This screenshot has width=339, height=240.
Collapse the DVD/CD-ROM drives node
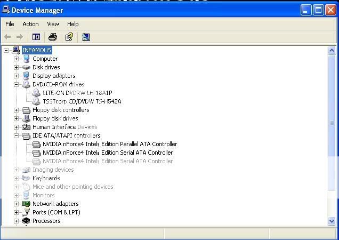pyautogui.click(x=17, y=84)
